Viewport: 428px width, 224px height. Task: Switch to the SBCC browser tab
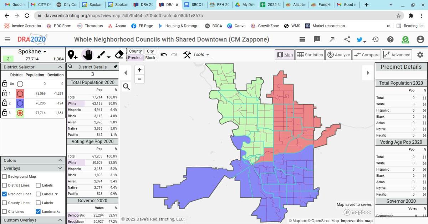pyautogui.click(x=194, y=5)
